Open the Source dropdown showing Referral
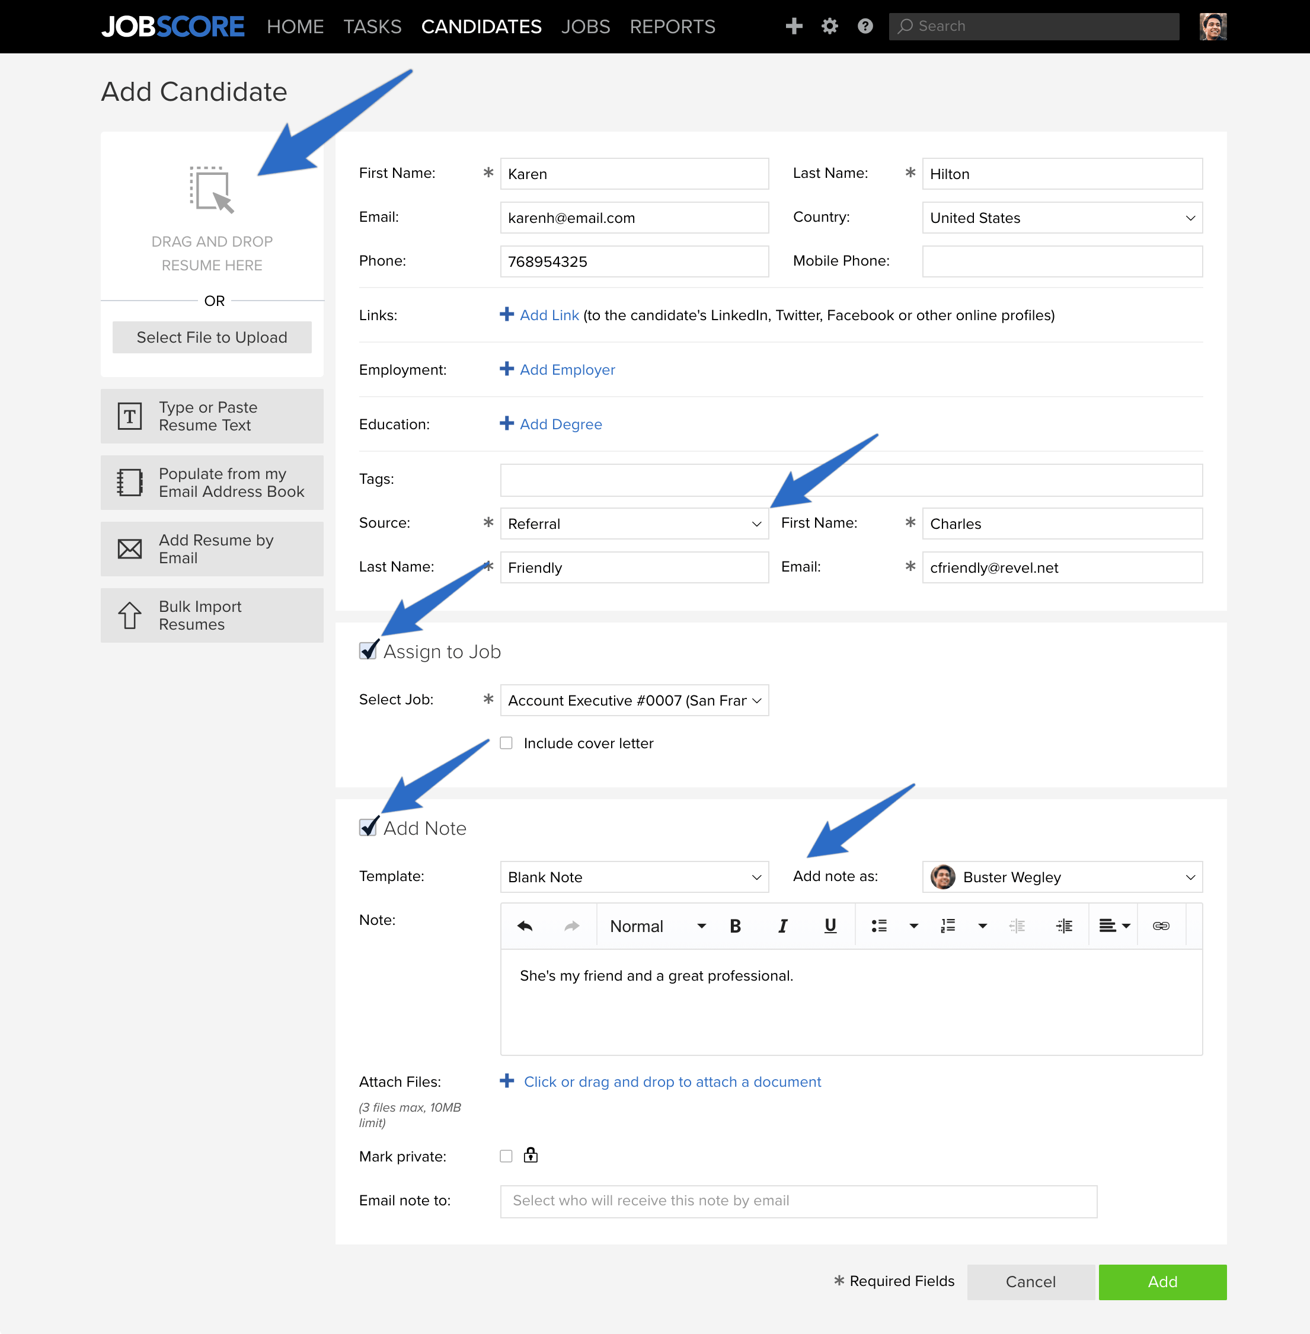Viewport: 1310px width, 1334px height. pyautogui.click(x=634, y=524)
